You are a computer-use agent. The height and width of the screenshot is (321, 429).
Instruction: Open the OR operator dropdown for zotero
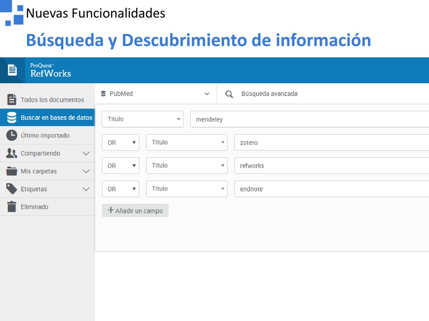(121, 143)
